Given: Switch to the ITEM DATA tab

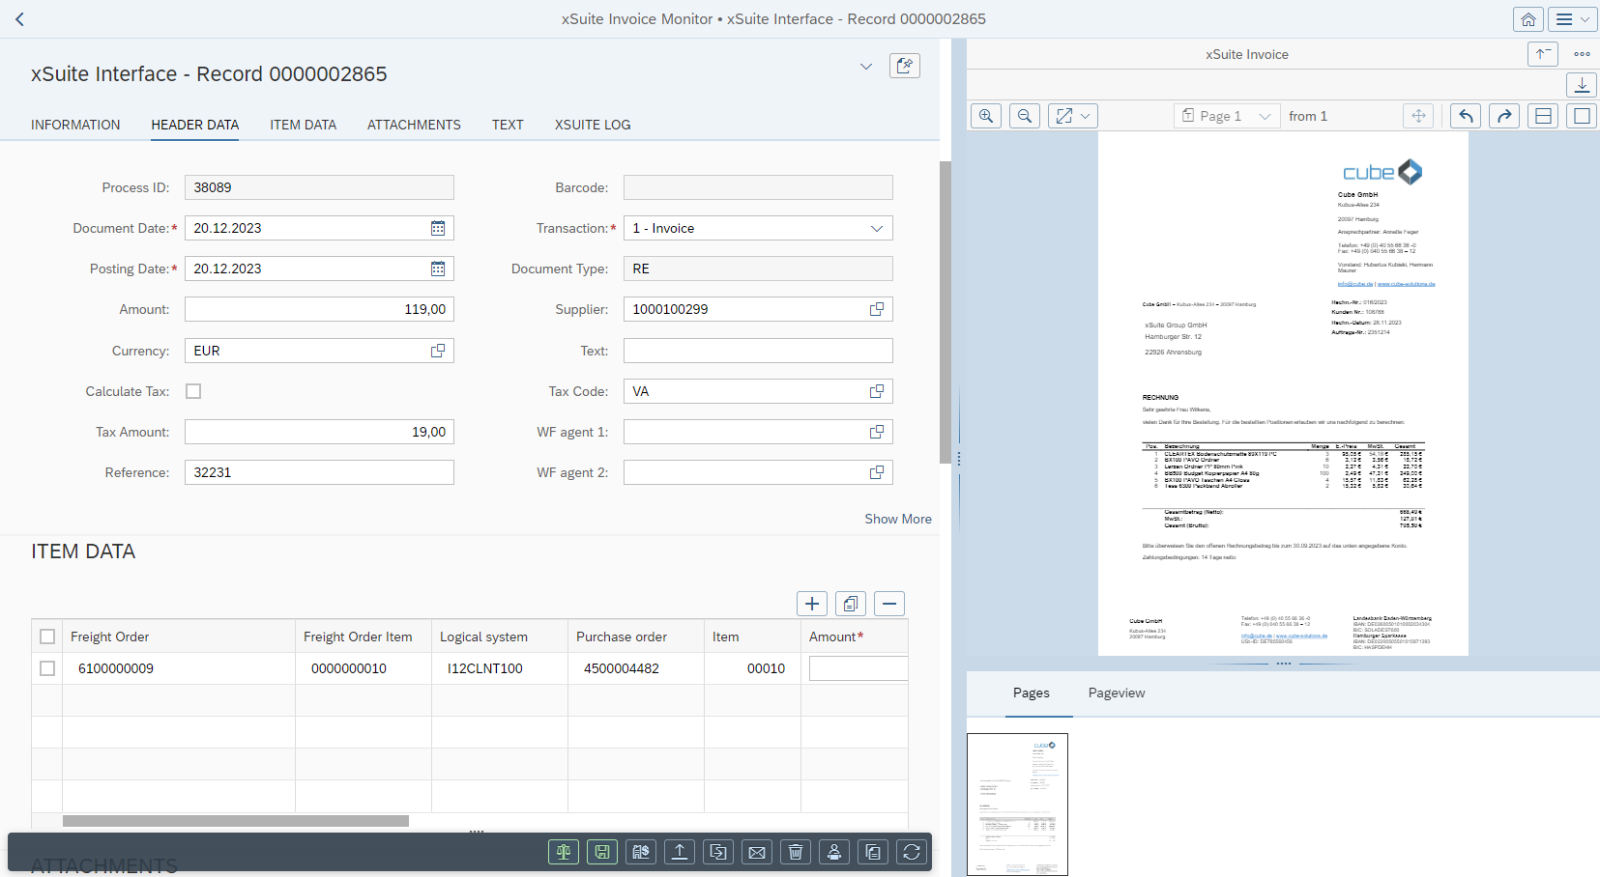Looking at the screenshot, I should click(303, 125).
